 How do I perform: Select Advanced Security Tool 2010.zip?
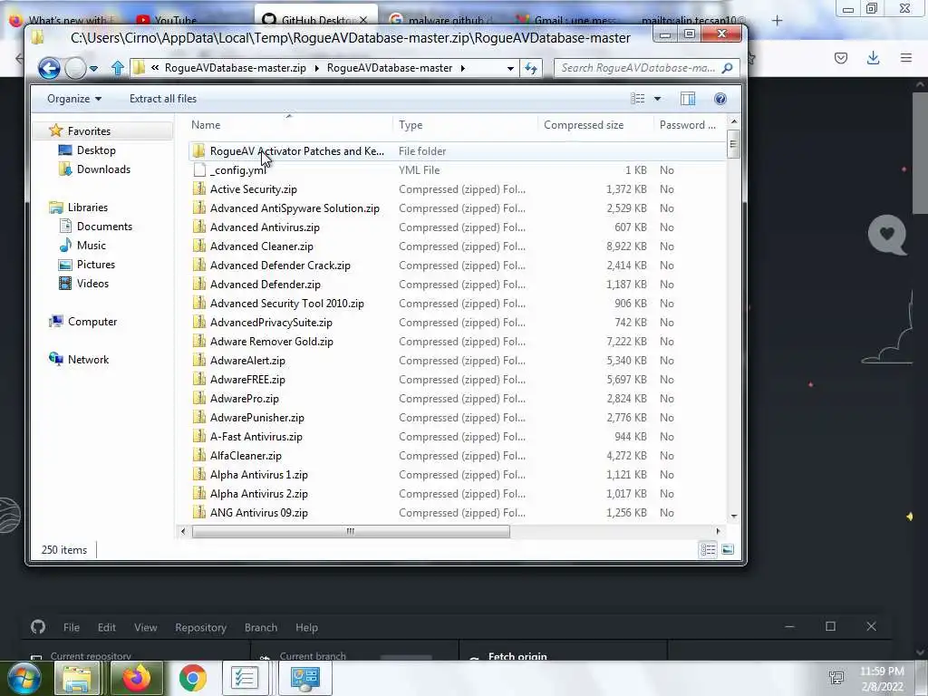click(286, 303)
